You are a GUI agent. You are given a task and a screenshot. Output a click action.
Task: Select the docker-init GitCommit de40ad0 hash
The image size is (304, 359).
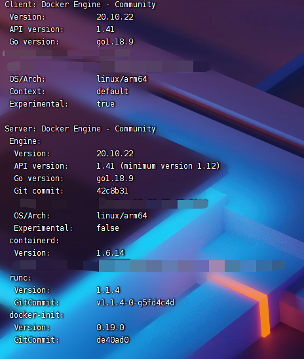click(113, 340)
